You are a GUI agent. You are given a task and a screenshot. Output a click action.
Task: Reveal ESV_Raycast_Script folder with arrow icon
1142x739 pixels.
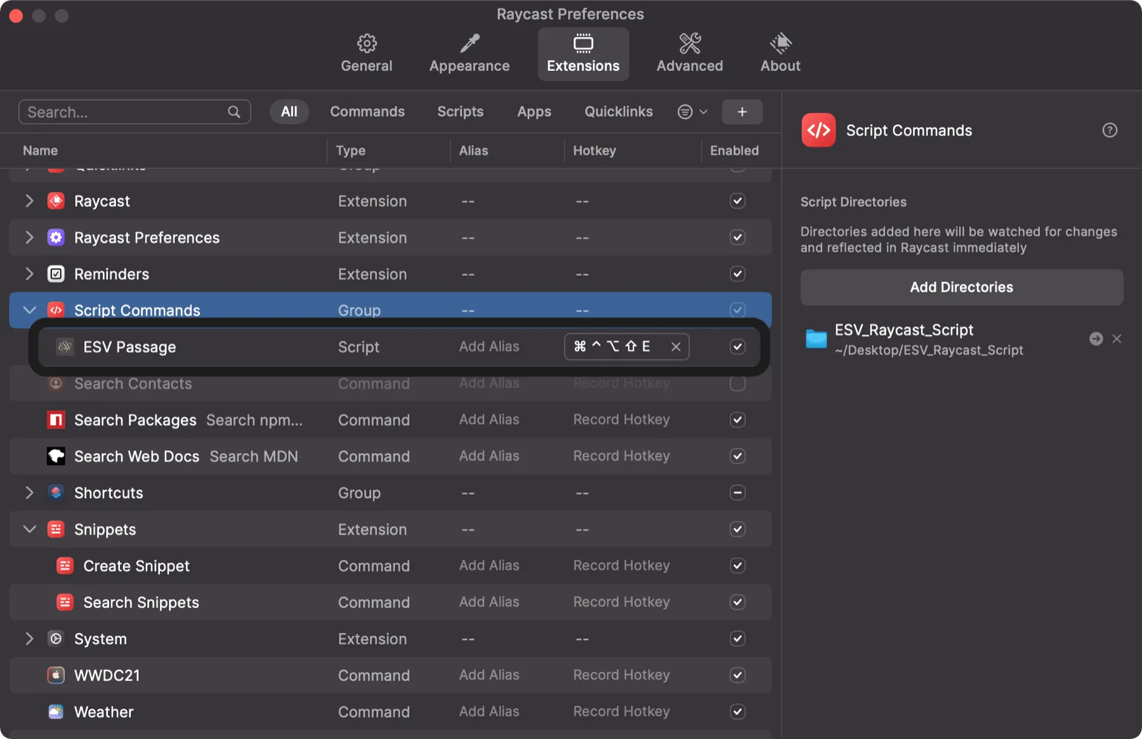click(x=1096, y=339)
